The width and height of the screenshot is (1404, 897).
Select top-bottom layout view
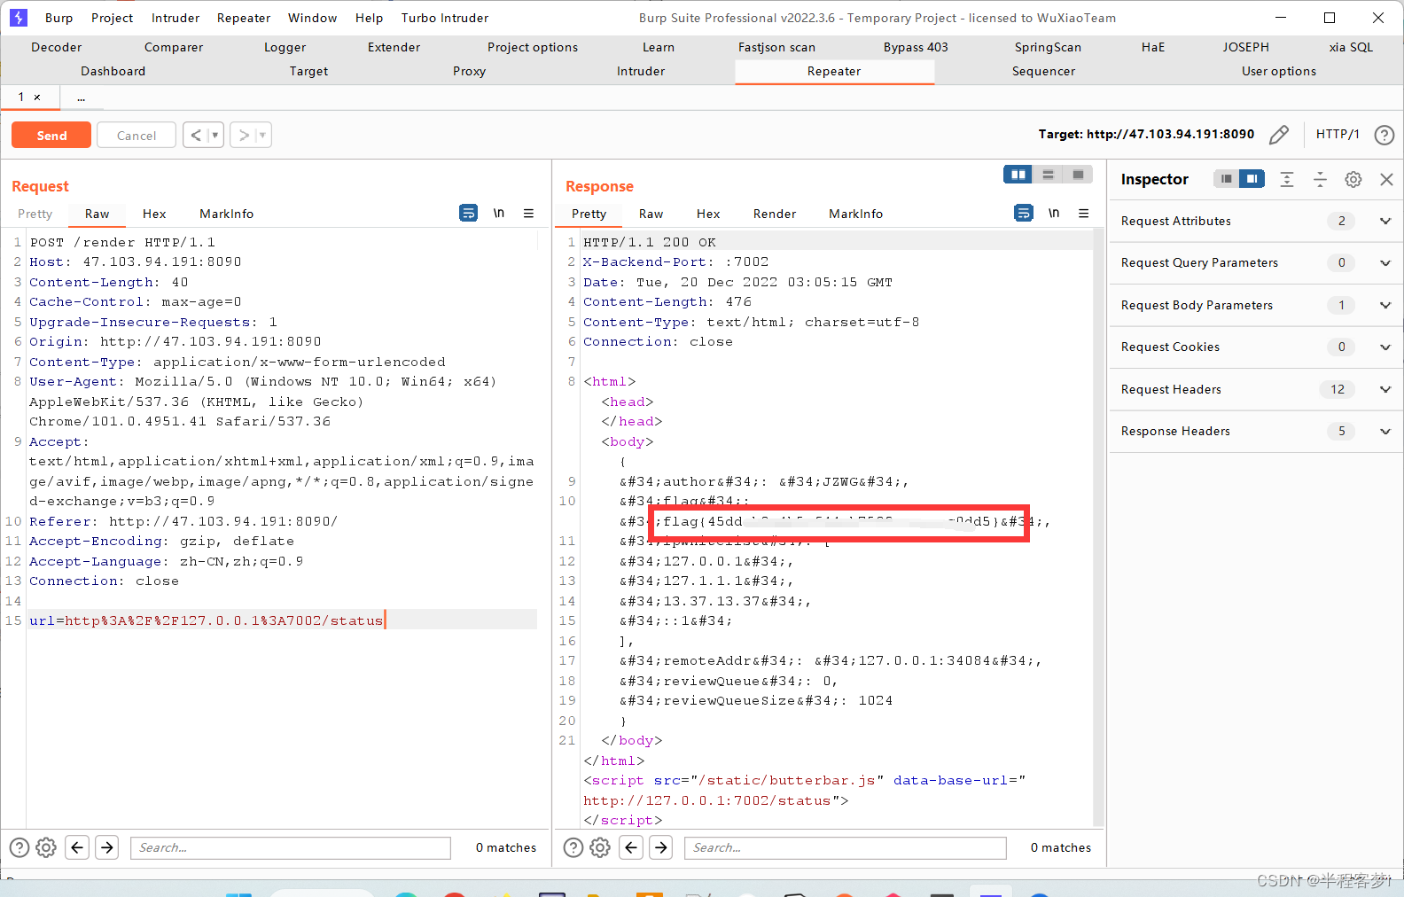click(1048, 175)
